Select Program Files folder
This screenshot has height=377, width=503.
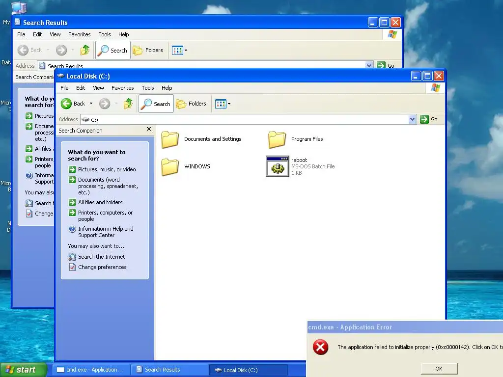tap(295, 139)
